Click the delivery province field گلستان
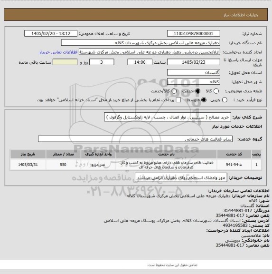 194,72
